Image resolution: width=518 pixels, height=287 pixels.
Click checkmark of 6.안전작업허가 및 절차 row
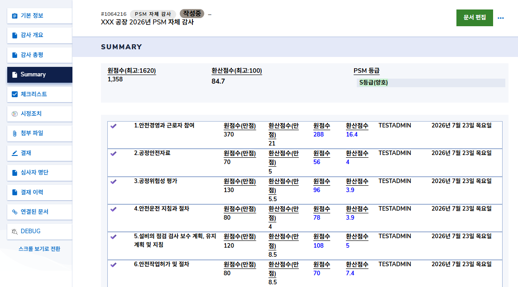113,264
